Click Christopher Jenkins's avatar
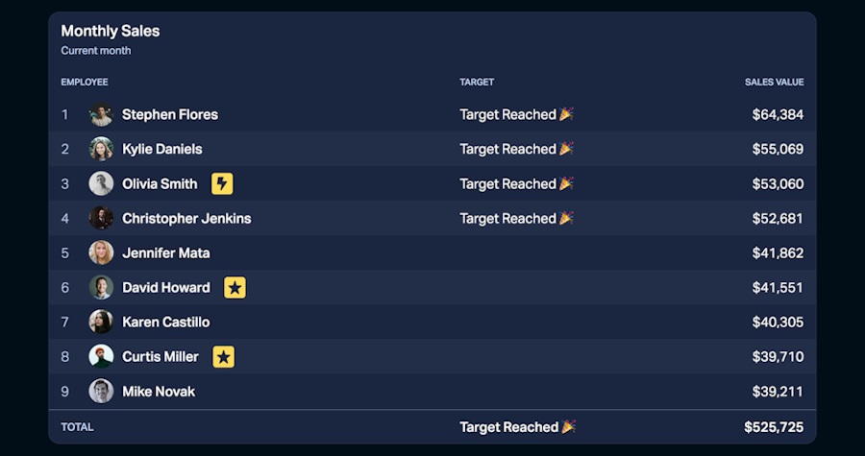This screenshot has height=456, width=865. click(101, 219)
